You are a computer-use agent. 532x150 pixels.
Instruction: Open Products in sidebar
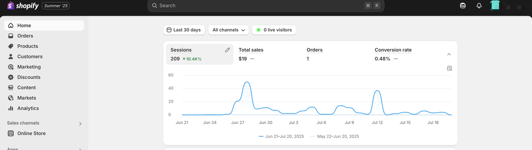44,46
